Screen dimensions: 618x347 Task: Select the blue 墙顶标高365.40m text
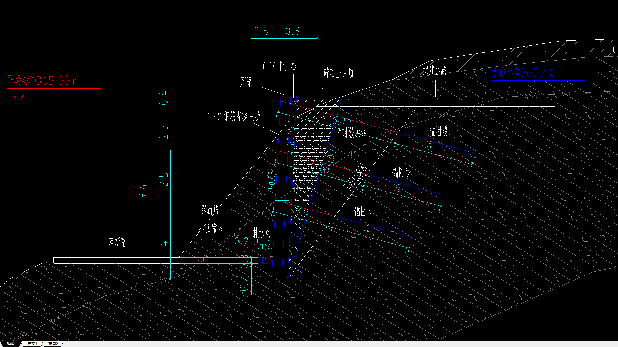526,73
